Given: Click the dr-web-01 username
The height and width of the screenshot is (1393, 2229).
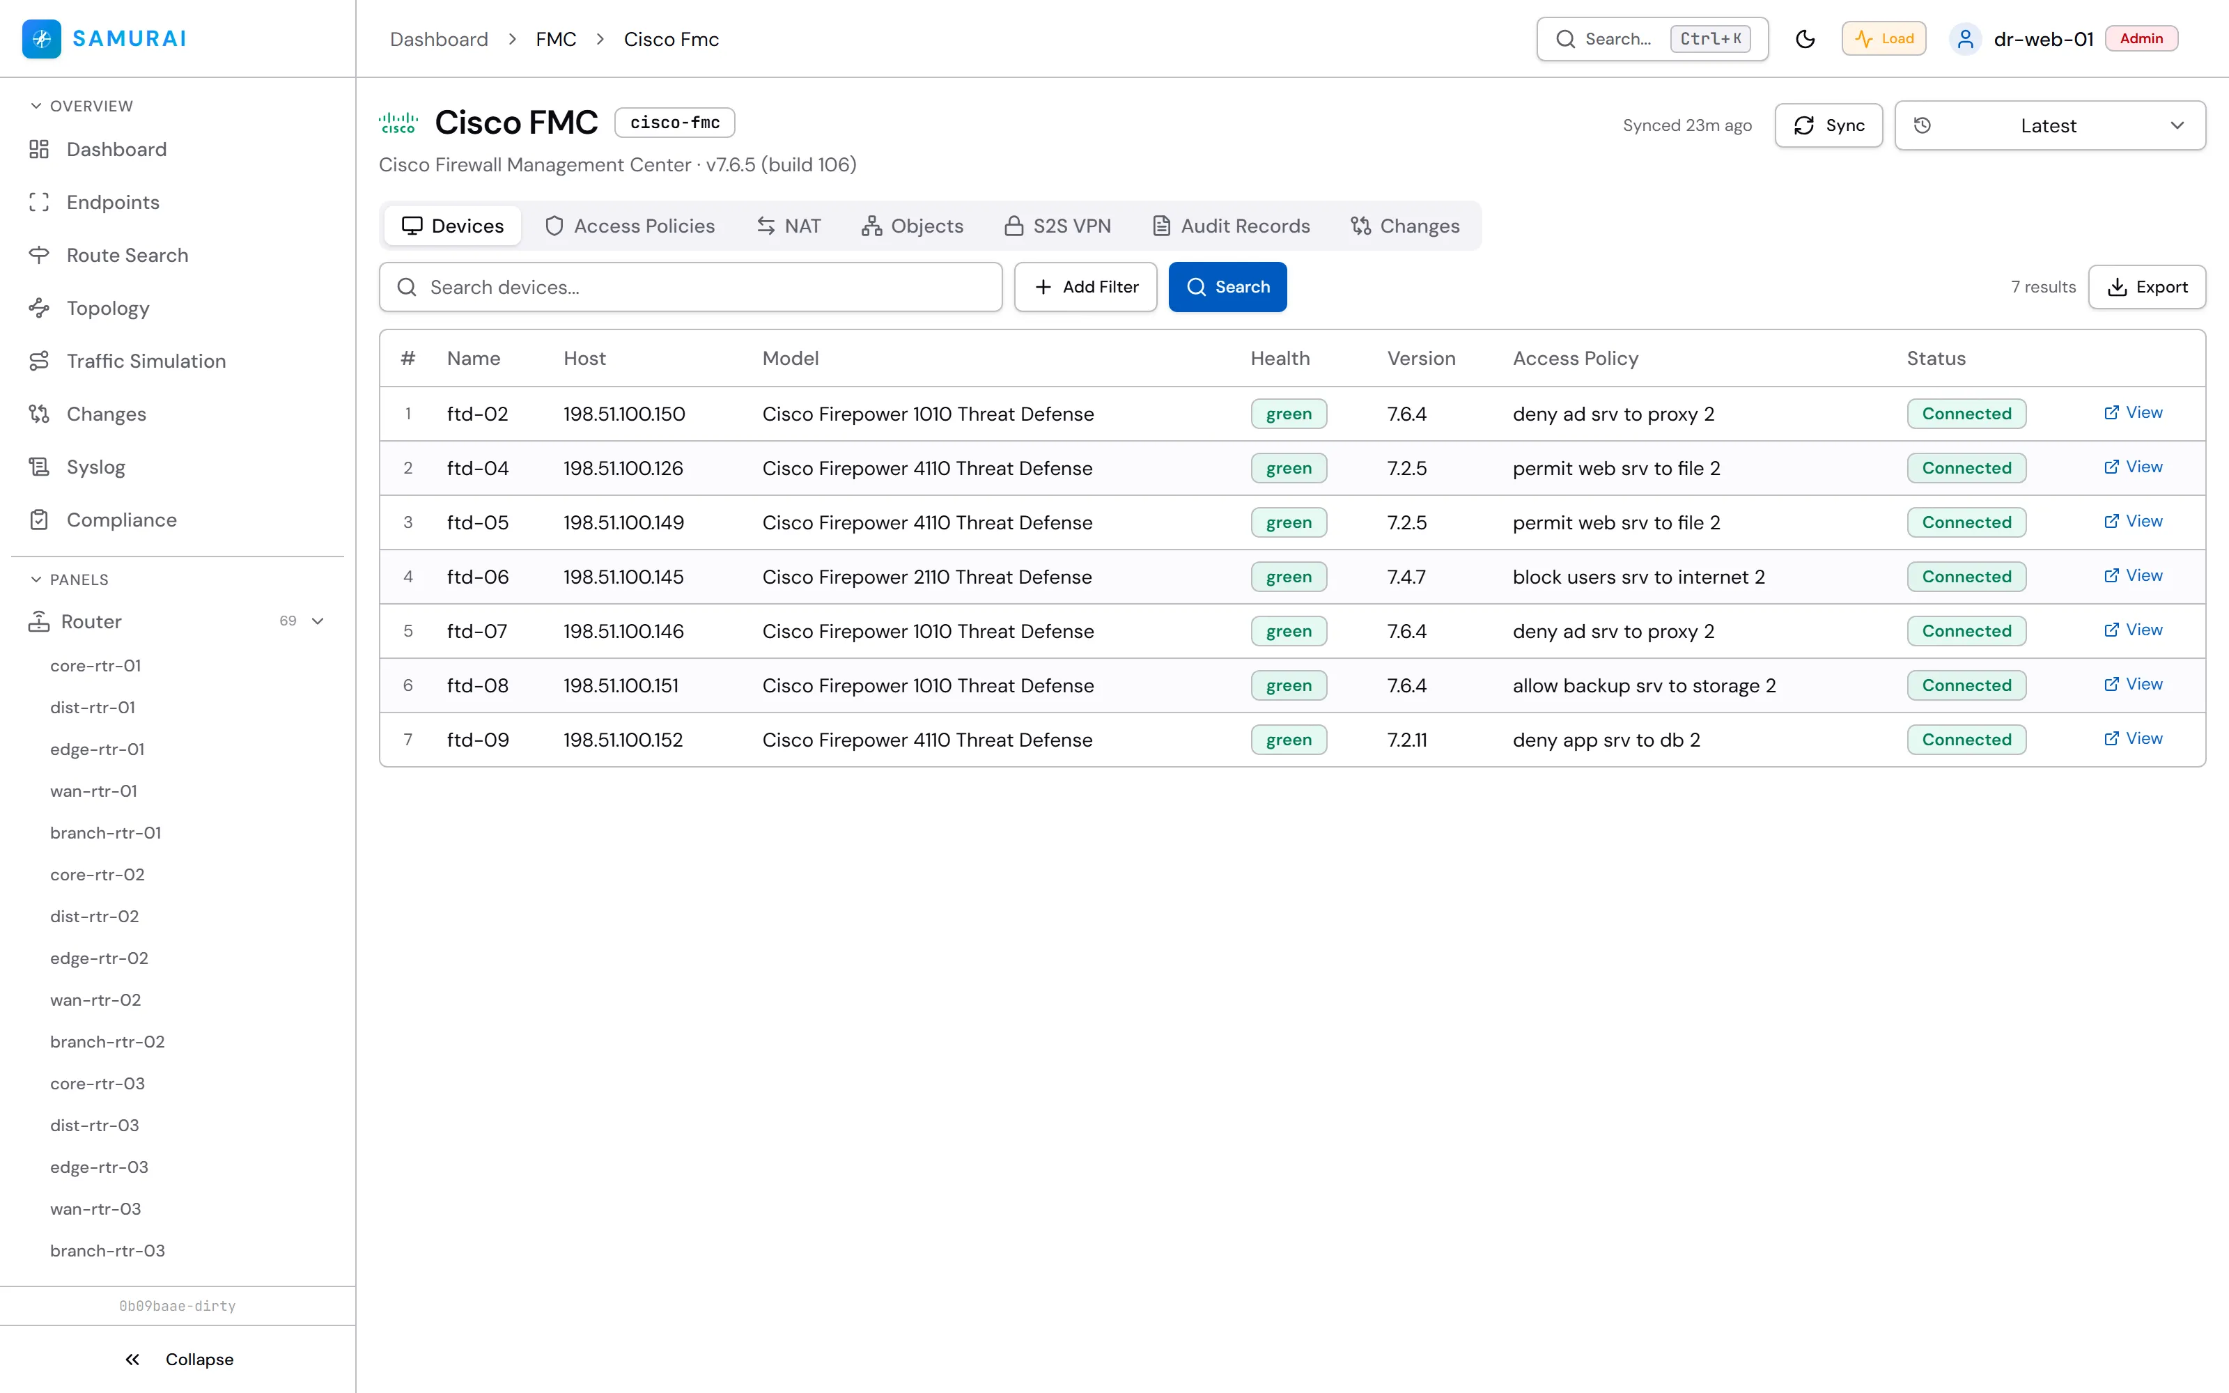Looking at the screenshot, I should (x=2043, y=39).
